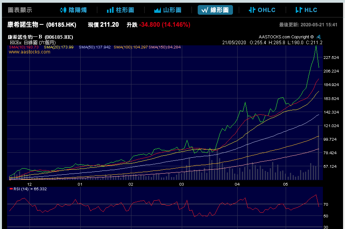
Task: Click the bar chart icon beside 柱形圖
Action: coord(110,10)
